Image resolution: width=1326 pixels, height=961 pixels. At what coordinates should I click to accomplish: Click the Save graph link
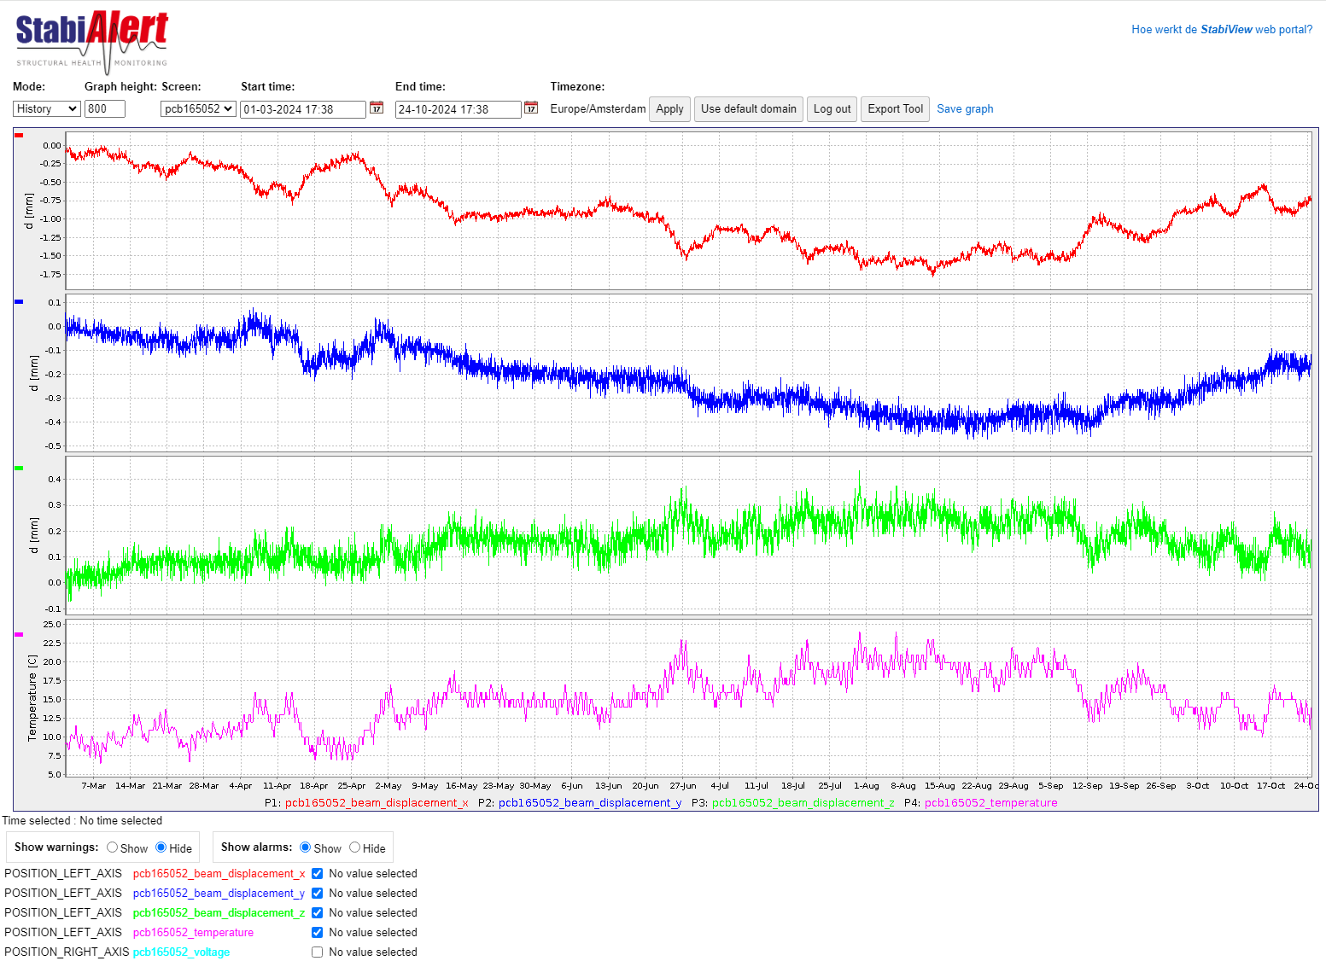(x=965, y=109)
